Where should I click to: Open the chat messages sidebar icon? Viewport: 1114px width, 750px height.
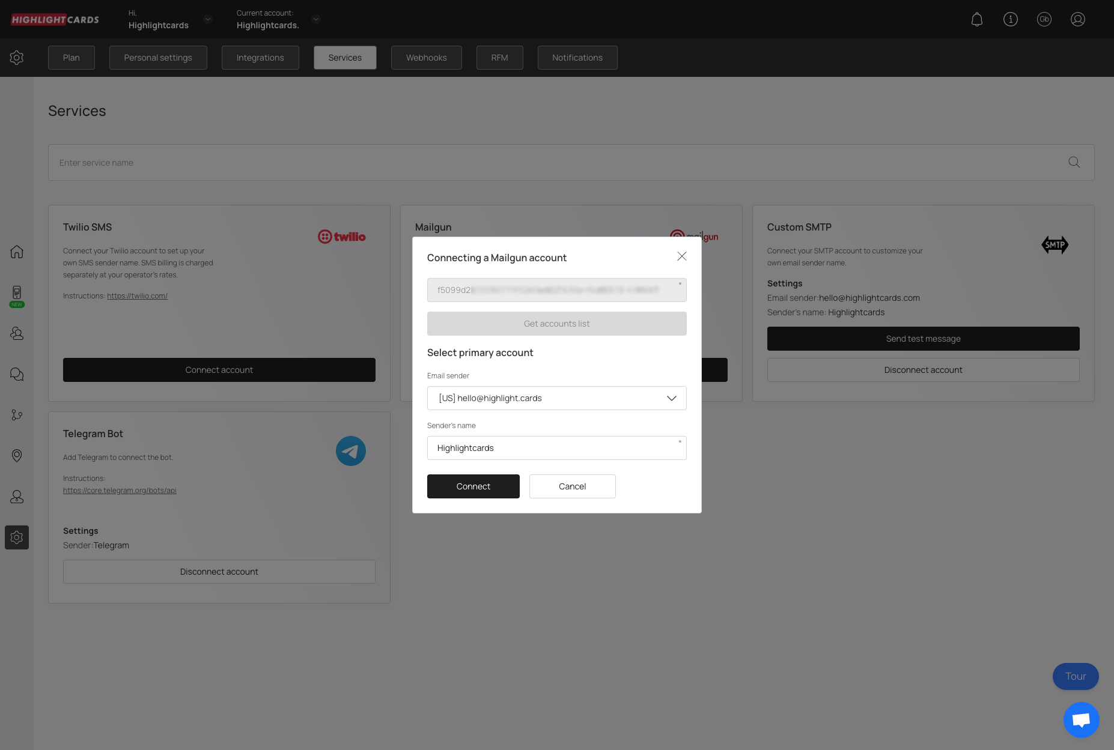point(17,374)
